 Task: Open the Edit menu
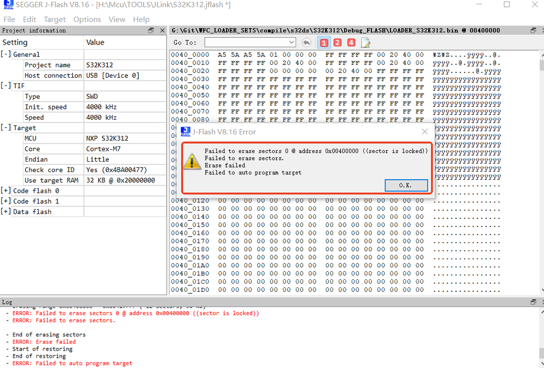coord(29,20)
